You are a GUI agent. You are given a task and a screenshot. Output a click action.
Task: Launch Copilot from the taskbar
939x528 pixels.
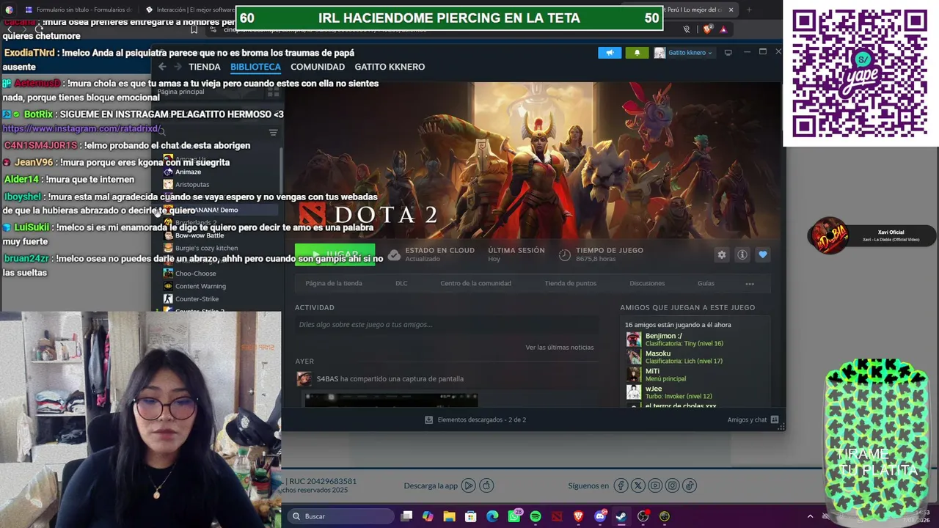click(x=428, y=516)
